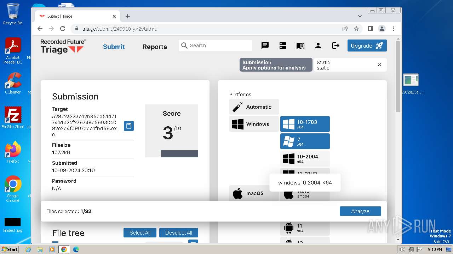This screenshot has height=254, width=453.
Task: Click the 9:10 PM taskbar clock
Action: [x=435, y=249]
